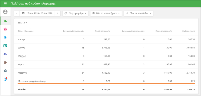Click the ΕΞΑΓΩΓΉ export button
This screenshot has width=201, height=96.
coord(22,23)
